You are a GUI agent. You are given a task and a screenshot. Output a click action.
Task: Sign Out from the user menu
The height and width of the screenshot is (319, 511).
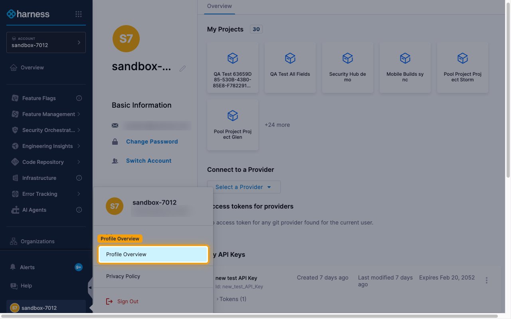click(122, 301)
